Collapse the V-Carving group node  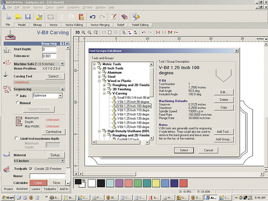click(105, 93)
